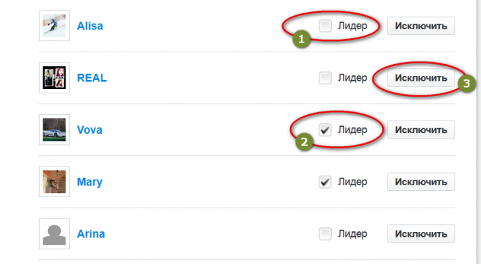Uncheck Лидер checkbox for Mary
The height and width of the screenshot is (264, 481).
pos(325,182)
